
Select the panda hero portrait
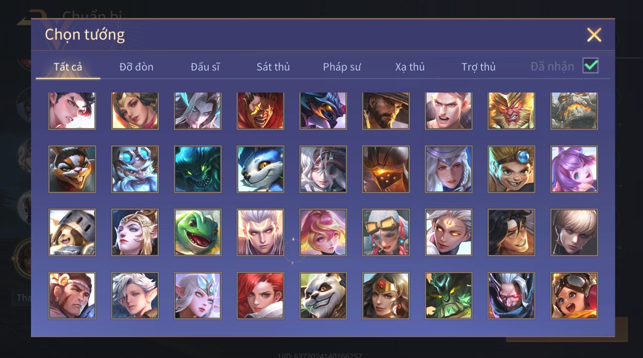[x=323, y=295]
